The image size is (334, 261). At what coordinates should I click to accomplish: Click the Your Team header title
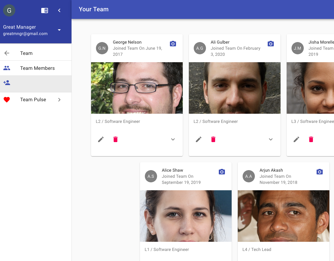(94, 9)
